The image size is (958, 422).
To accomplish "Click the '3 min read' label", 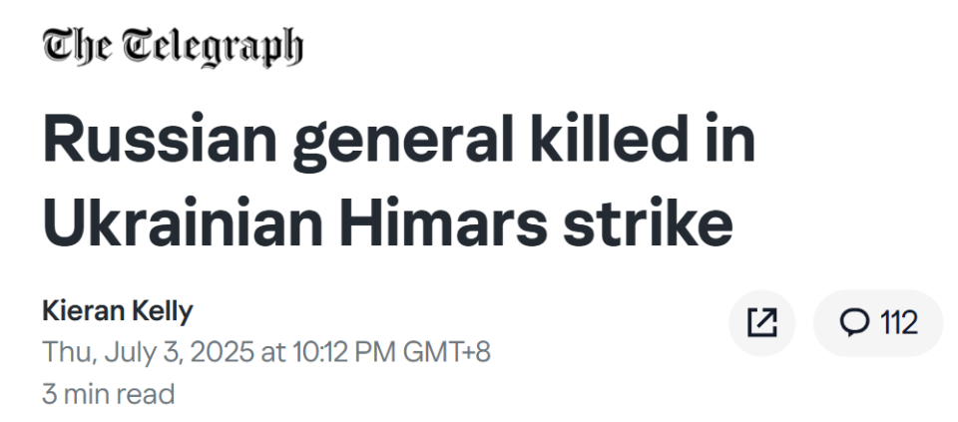I will (x=108, y=394).
